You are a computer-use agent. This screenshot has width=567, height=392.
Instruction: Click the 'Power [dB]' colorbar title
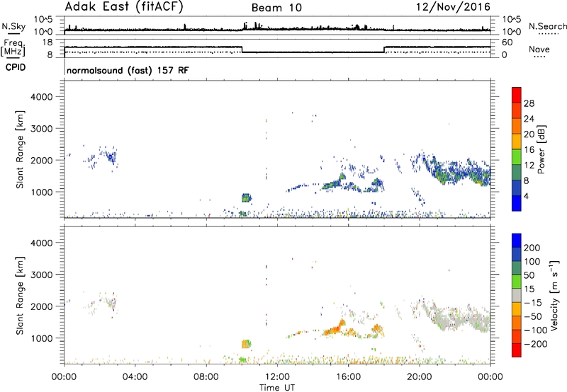point(541,149)
